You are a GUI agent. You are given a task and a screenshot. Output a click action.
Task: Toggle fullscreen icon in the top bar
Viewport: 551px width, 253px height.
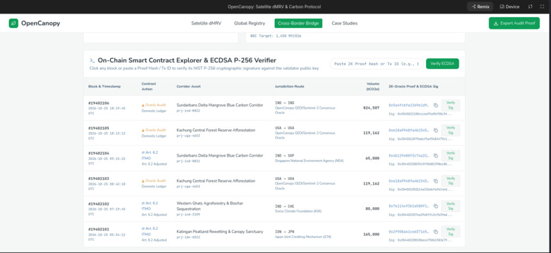(x=542, y=7)
